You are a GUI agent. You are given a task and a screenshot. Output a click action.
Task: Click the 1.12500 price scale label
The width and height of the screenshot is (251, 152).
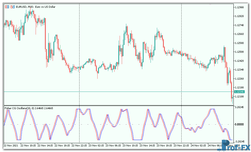coord(240,52)
